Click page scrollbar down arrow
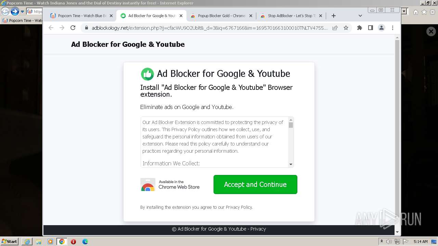 point(397,232)
